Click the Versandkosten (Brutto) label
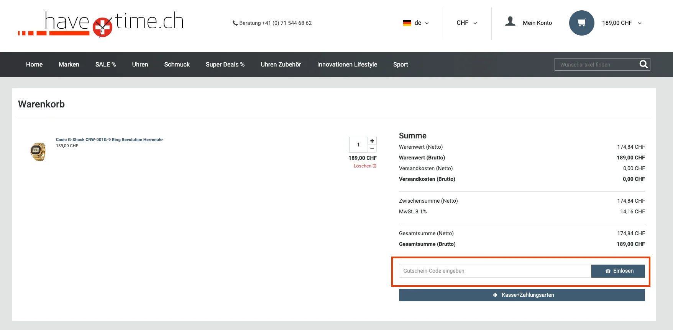Image resolution: width=673 pixels, height=330 pixels. (427, 179)
